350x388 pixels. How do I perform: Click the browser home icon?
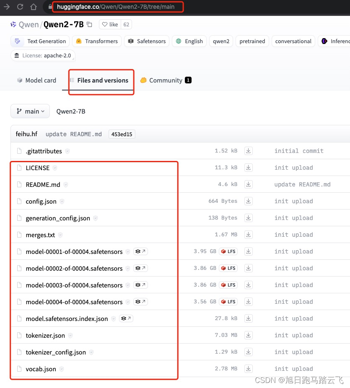34,7
